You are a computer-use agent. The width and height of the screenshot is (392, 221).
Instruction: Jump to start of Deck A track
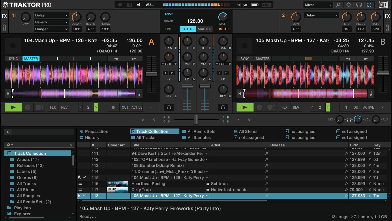(x=8, y=93)
